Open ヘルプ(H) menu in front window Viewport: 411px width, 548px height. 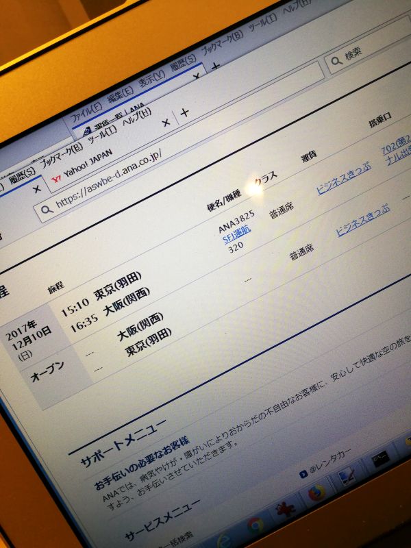(138, 116)
